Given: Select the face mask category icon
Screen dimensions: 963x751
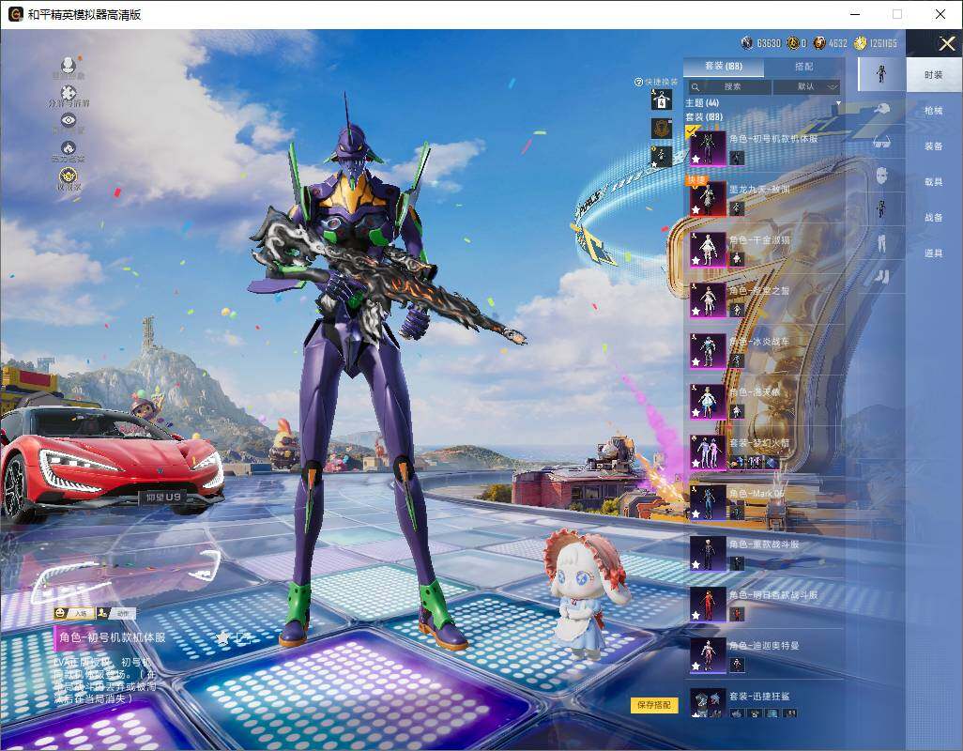Looking at the screenshot, I should click(x=881, y=176).
